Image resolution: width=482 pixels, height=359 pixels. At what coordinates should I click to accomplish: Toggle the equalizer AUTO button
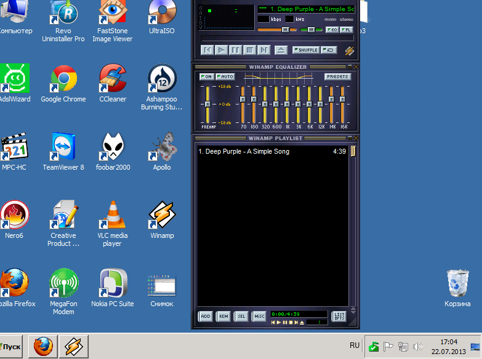point(225,76)
